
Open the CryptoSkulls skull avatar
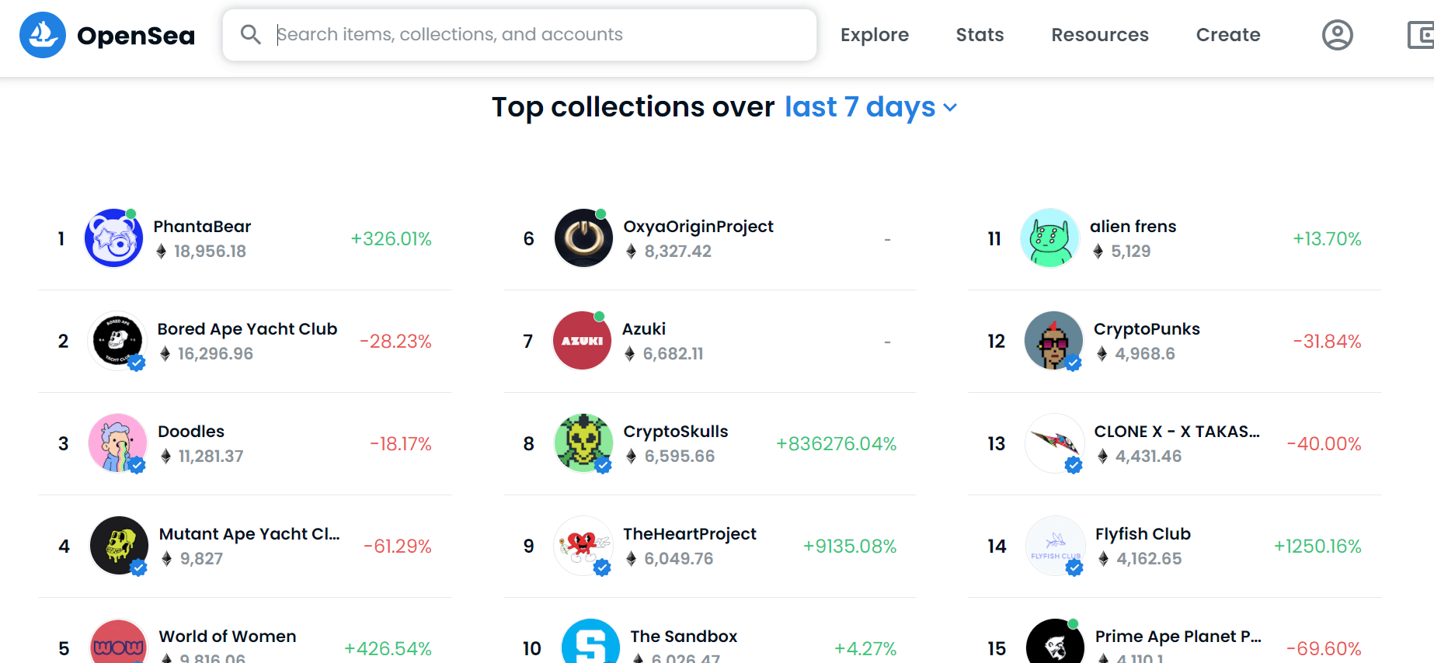tap(583, 443)
